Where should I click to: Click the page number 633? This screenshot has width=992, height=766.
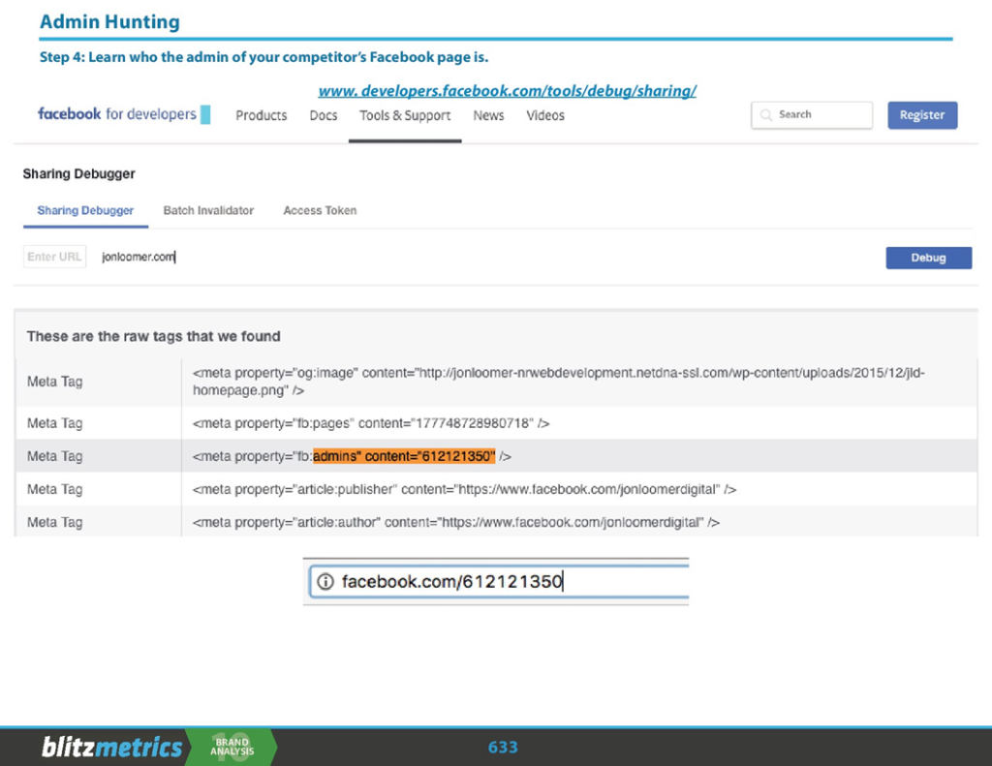(503, 748)
